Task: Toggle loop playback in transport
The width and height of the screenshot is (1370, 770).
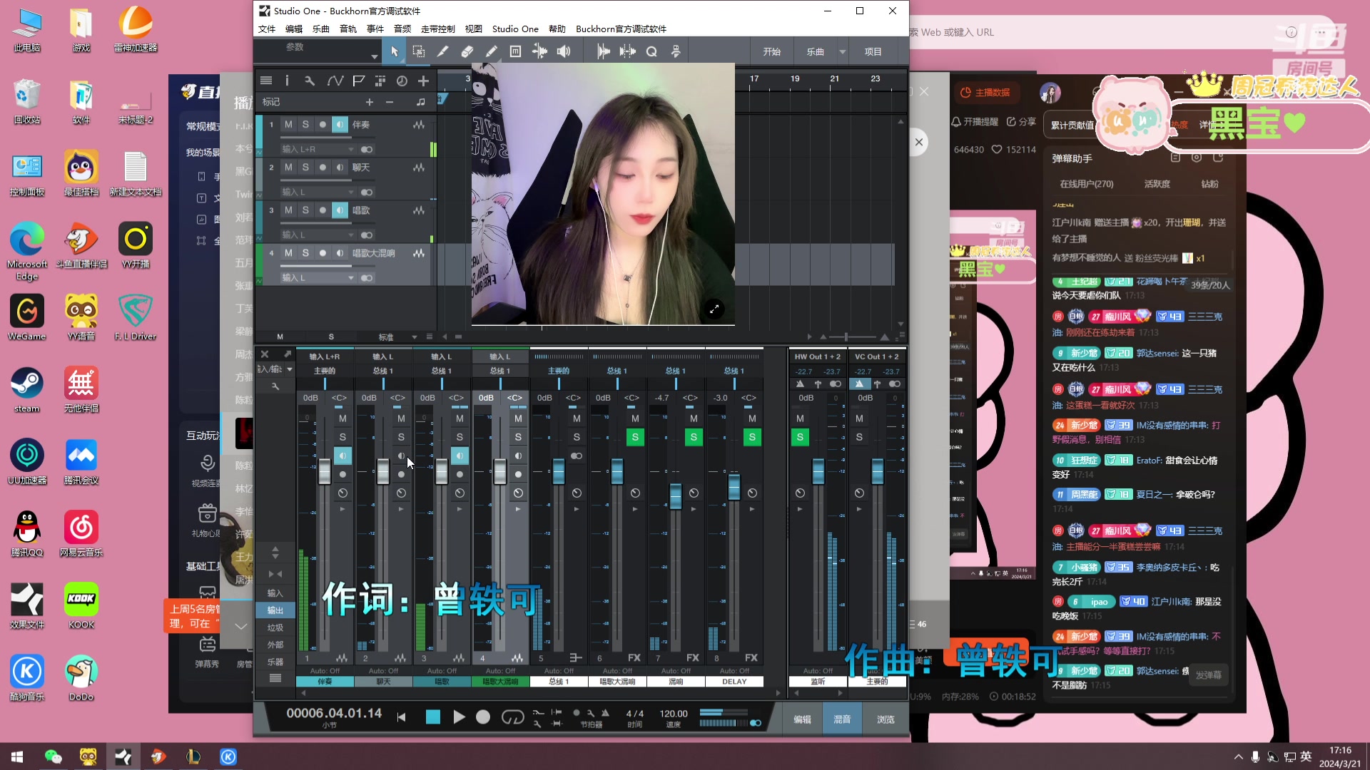Action: (512, 717)
